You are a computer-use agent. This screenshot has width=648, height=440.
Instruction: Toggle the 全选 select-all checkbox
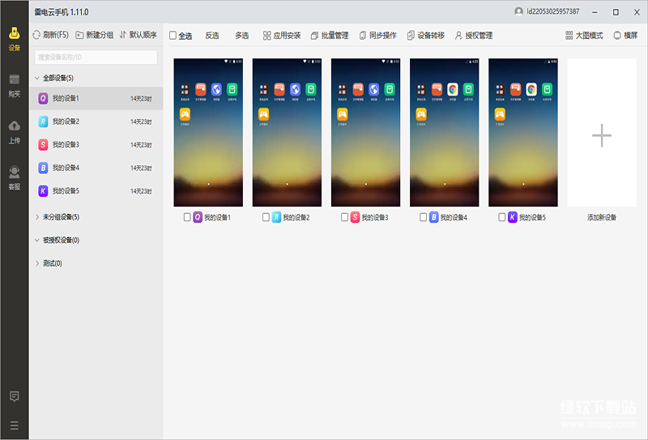point(173,36)
